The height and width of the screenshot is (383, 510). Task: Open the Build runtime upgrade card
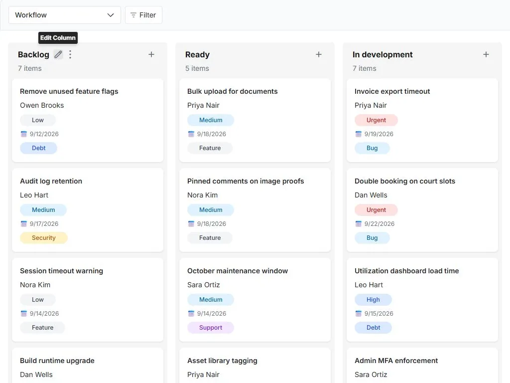pos(88,366)
